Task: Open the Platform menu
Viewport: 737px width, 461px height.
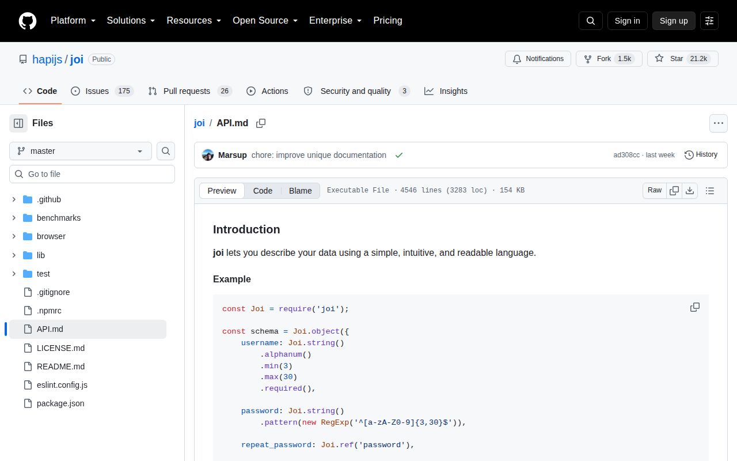Action: (x=73, y=21)
